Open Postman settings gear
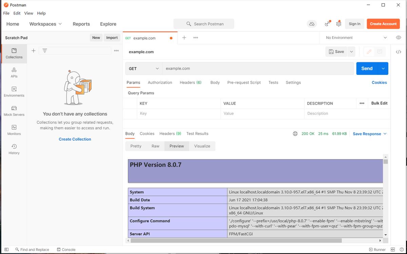407x254 pixels. tap(338, 24)
